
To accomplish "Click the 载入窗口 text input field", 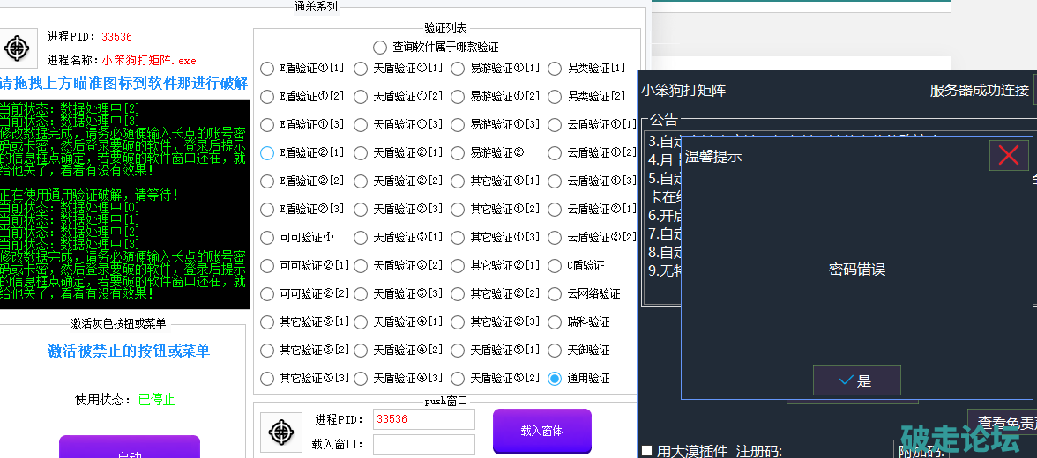I will tap(423, 445).
